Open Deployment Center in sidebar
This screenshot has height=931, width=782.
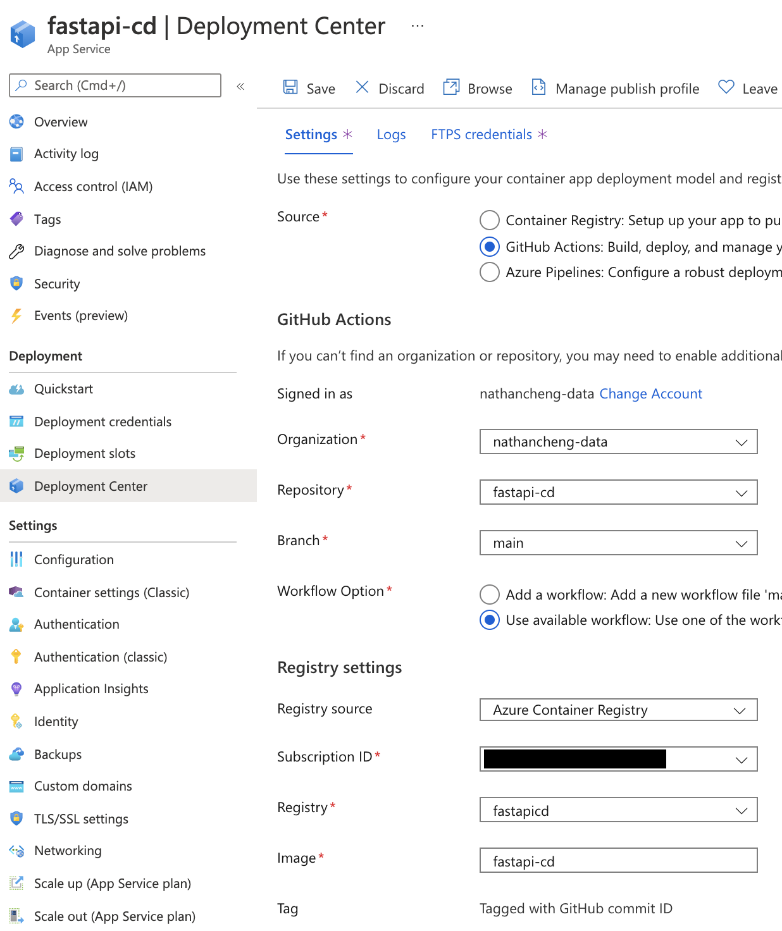pos(128,486)
